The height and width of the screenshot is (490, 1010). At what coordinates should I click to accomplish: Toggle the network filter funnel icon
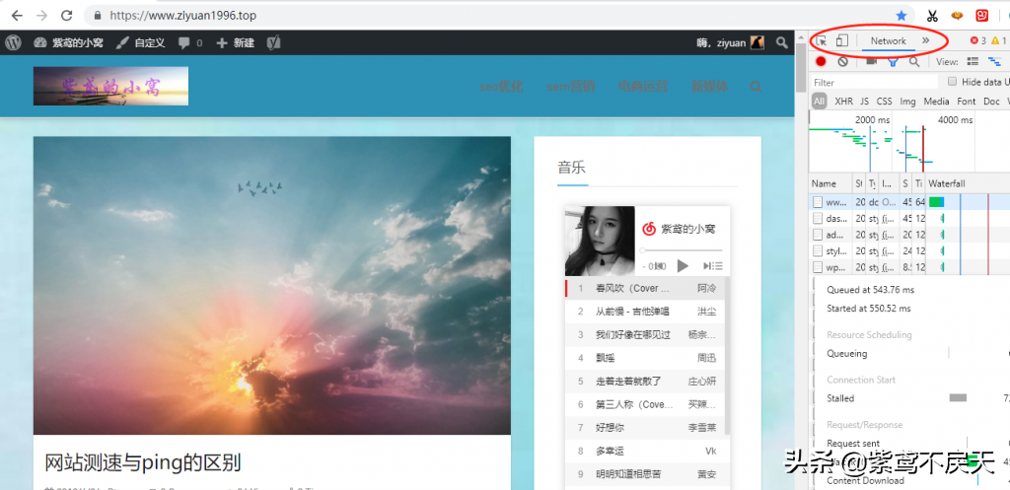(893, 62)
